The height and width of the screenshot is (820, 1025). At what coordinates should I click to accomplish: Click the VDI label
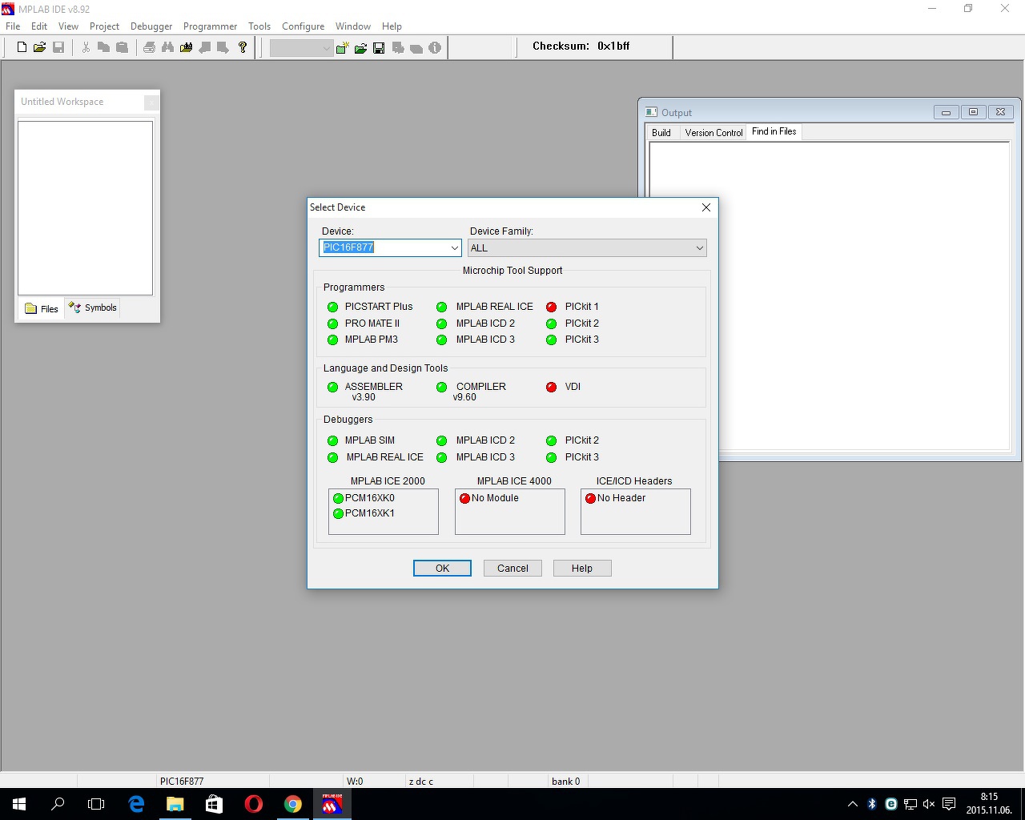point(573,387)
